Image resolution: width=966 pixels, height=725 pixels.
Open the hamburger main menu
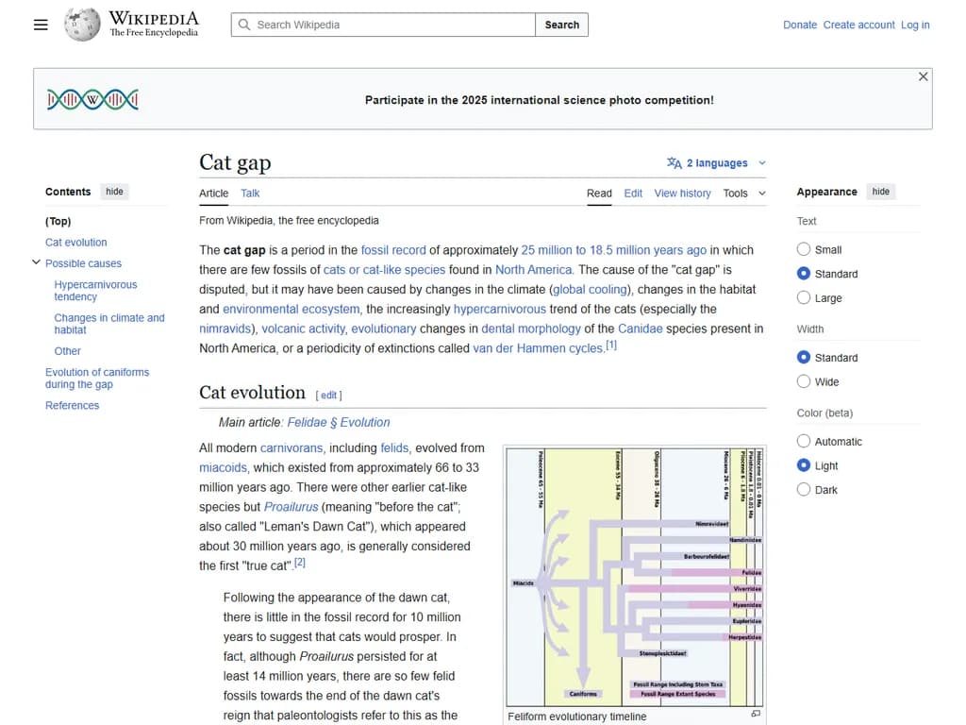tap(41, 25)
